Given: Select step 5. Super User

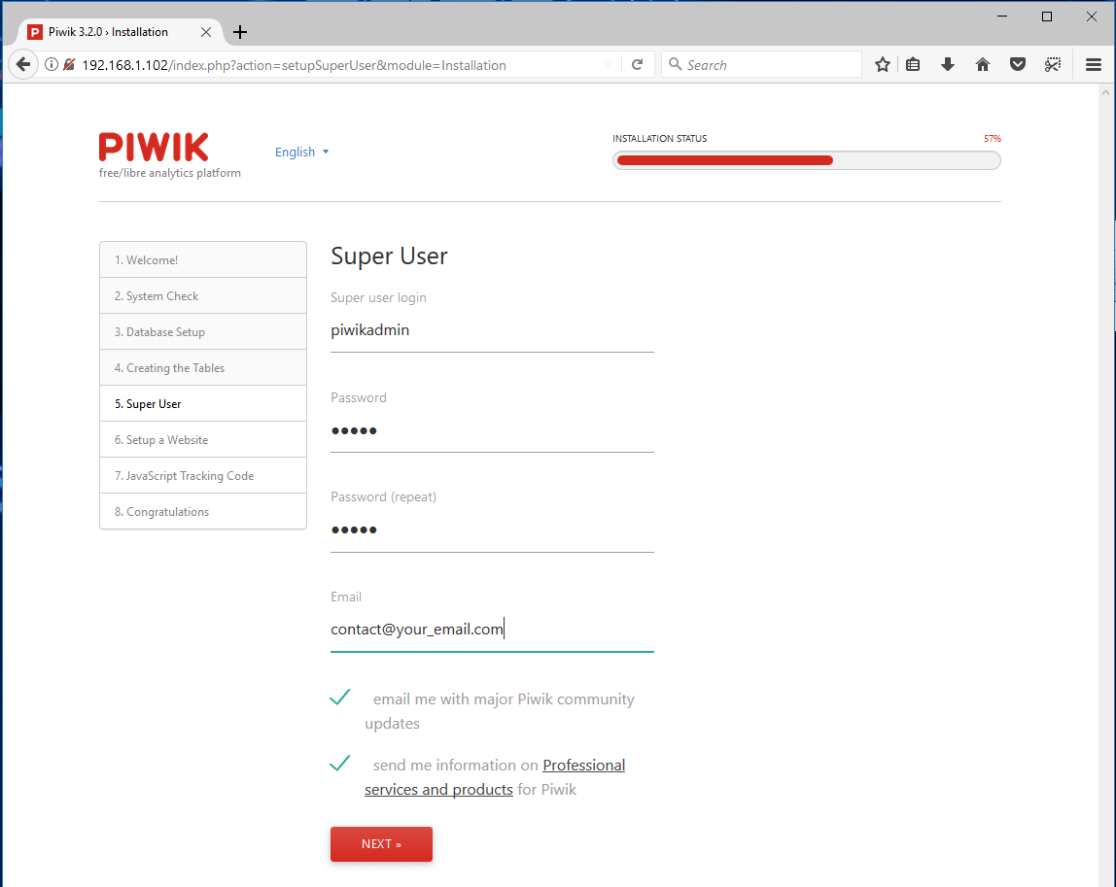Looking at the screenshot, I should (203, 403).
